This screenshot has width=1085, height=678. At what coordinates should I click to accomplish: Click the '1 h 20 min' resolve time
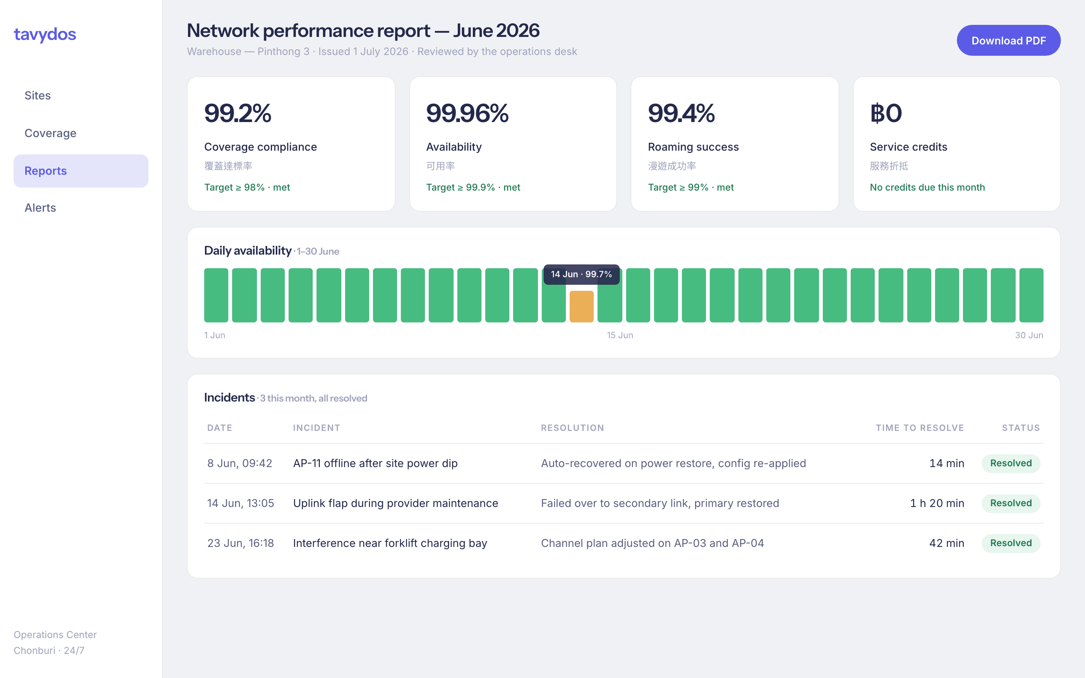tap(937, 503)
